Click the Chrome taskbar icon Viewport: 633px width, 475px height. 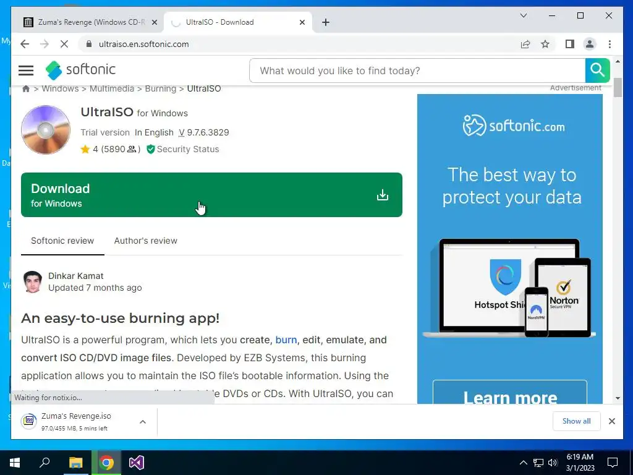point(106,463)
